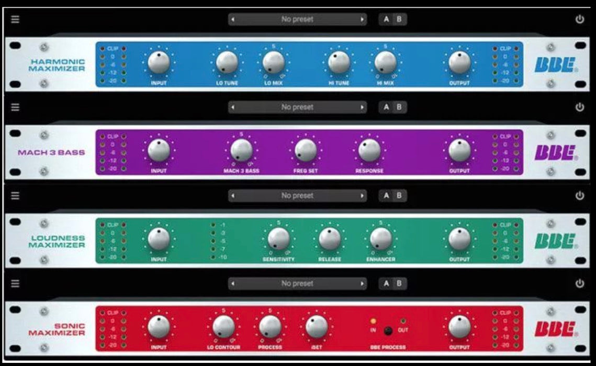Open the Harmonic Maximizer preset list
Image resolution: width=596 pixels, height=366 pixels.
pos(297,19)
